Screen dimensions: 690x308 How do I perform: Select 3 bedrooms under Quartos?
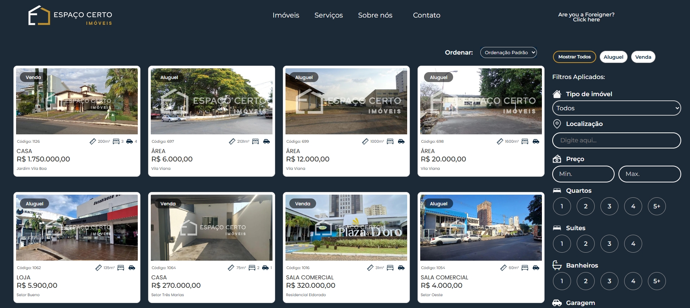point(609,206)
